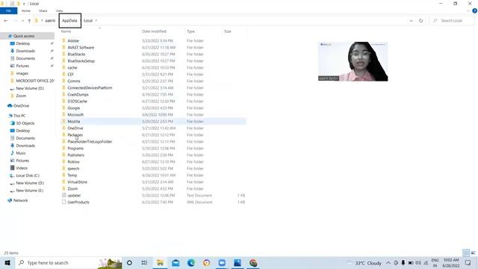This screenshot has width=478, height=269.
Task: Sort by the Name column header
Action: (x=66, y=31)
